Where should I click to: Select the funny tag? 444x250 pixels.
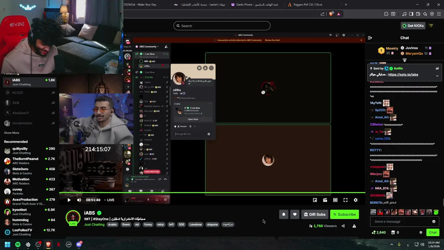tap(148, 225)
